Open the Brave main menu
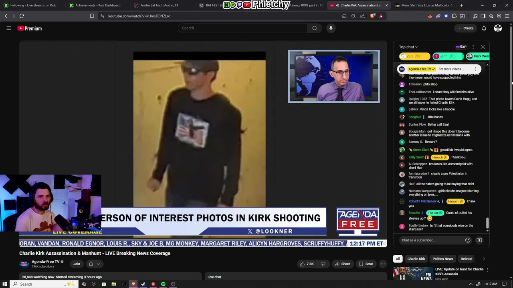Image resolution: width=513 pixels, height=288 pixels. (x=507, y=16)
